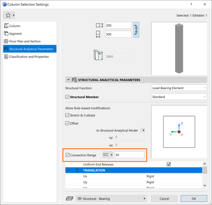The height and width of the screenshot is (205, 212).
Task: Toggle the Structural Member checkbox
Action: (x=67, y=97)
